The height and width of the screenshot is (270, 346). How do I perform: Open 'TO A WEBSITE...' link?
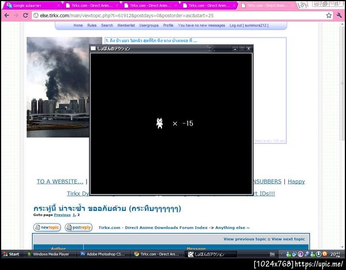pyautogui.click(x=60, y=181)
